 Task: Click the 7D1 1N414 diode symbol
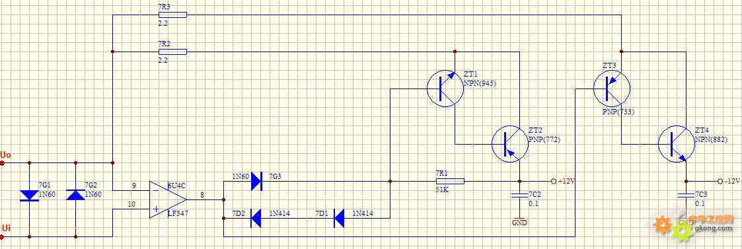point(340,218)
